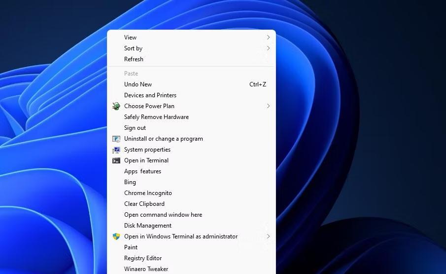Viewport: 446px width, 274px height.
Task: Click the System properties monitor icon
Action: pyautogui.click(x=116, y=150)
